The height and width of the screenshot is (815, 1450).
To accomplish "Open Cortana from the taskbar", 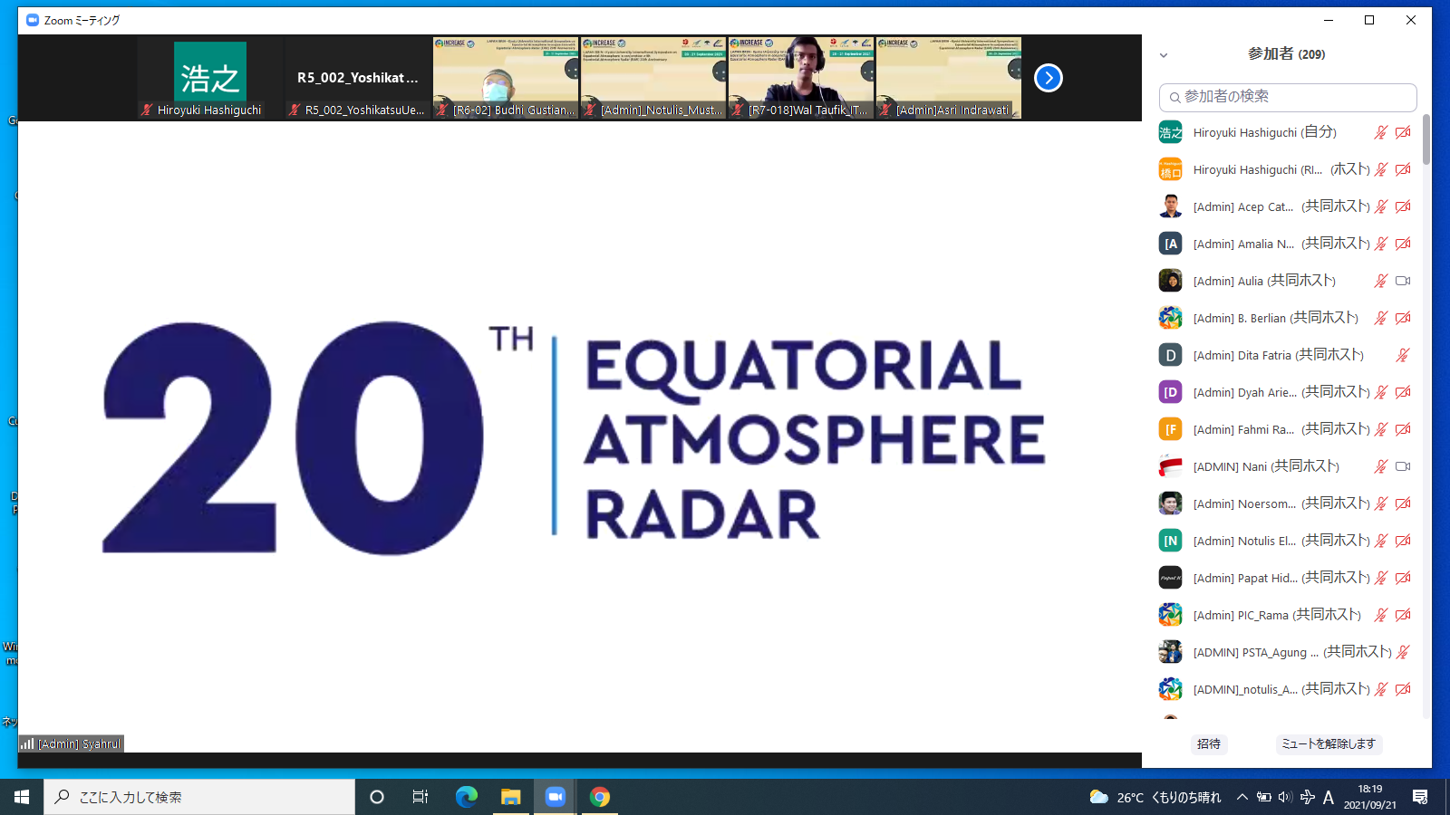I will (x=377, y=797).
